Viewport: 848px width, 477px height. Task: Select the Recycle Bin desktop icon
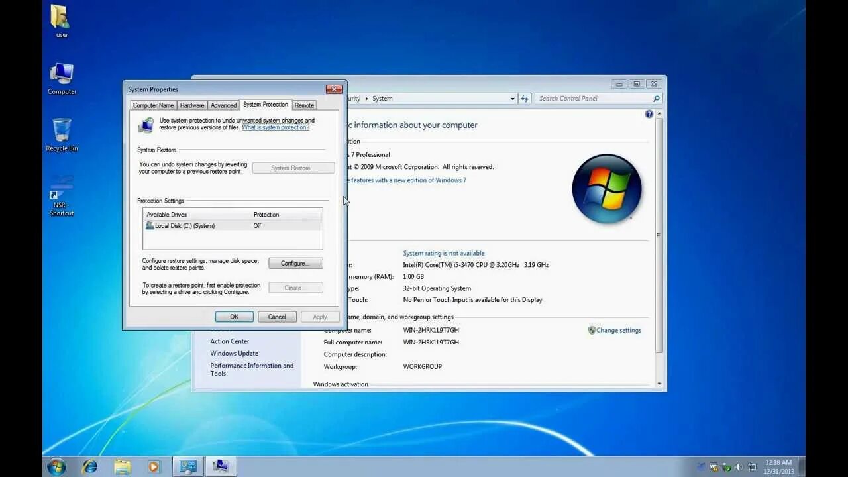point(62,135)
